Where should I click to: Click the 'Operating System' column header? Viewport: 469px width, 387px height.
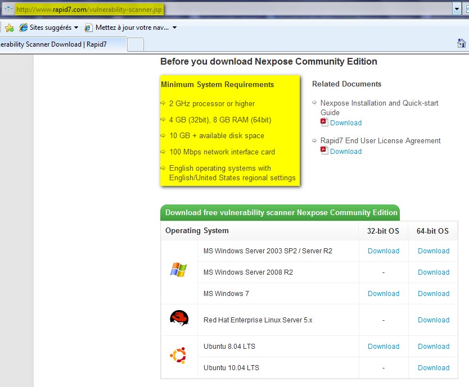(197, 231)
